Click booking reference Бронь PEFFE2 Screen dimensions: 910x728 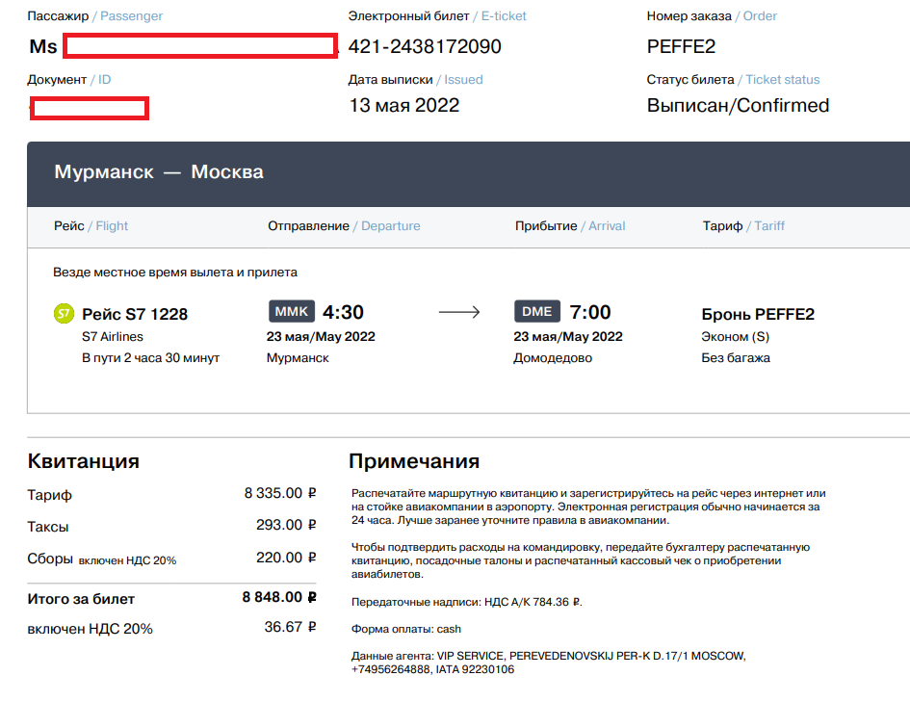(x=758, y=314)
